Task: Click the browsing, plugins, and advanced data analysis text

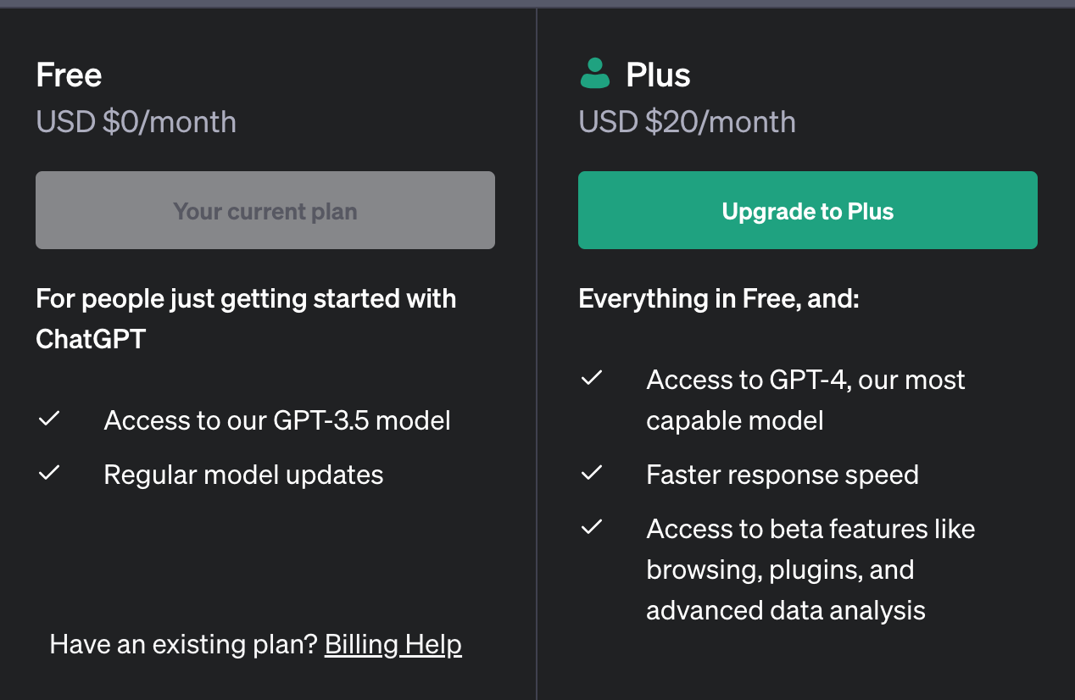Action: [786, 590]
